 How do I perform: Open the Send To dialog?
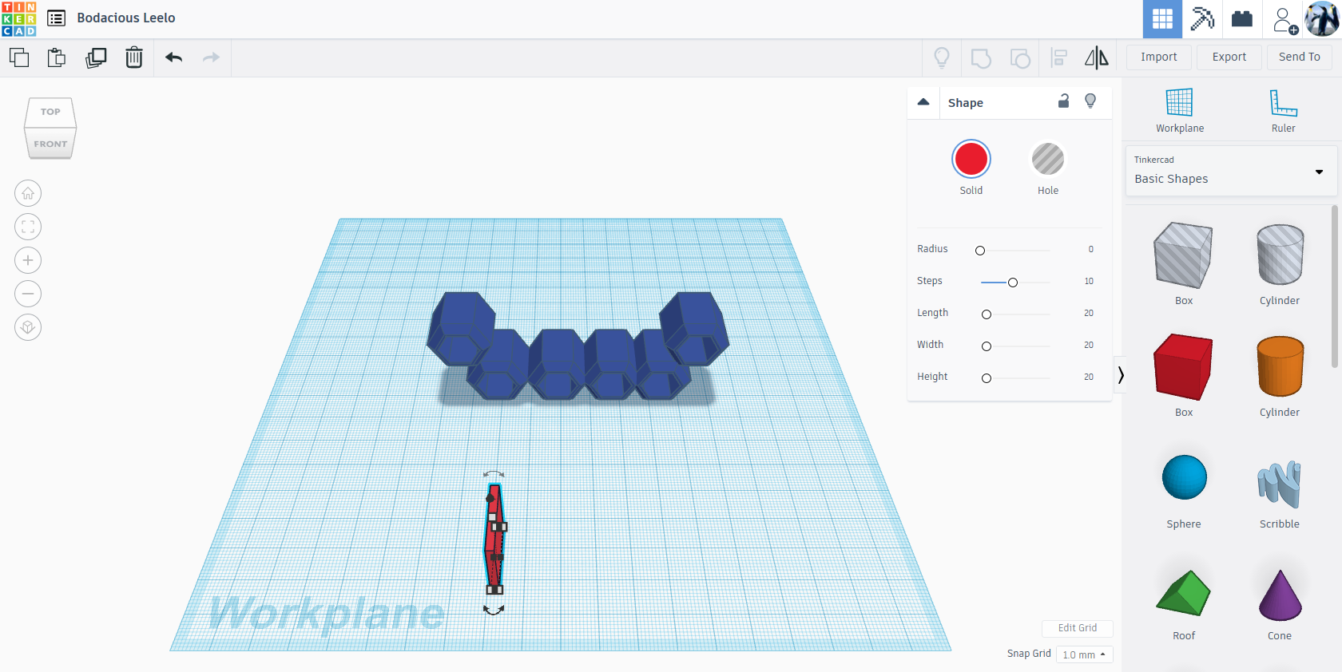(1300, 57)
